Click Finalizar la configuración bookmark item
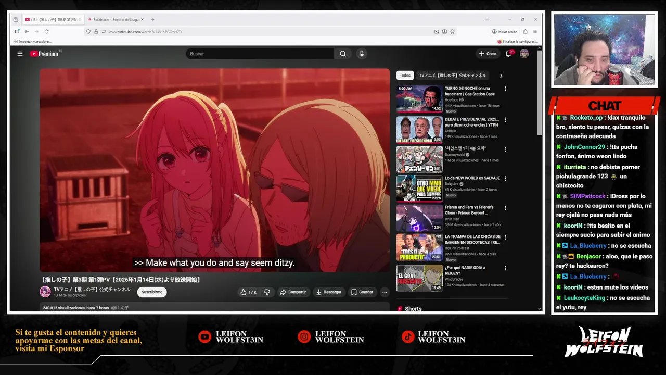The image size is (666, 375). click(518, 42)
